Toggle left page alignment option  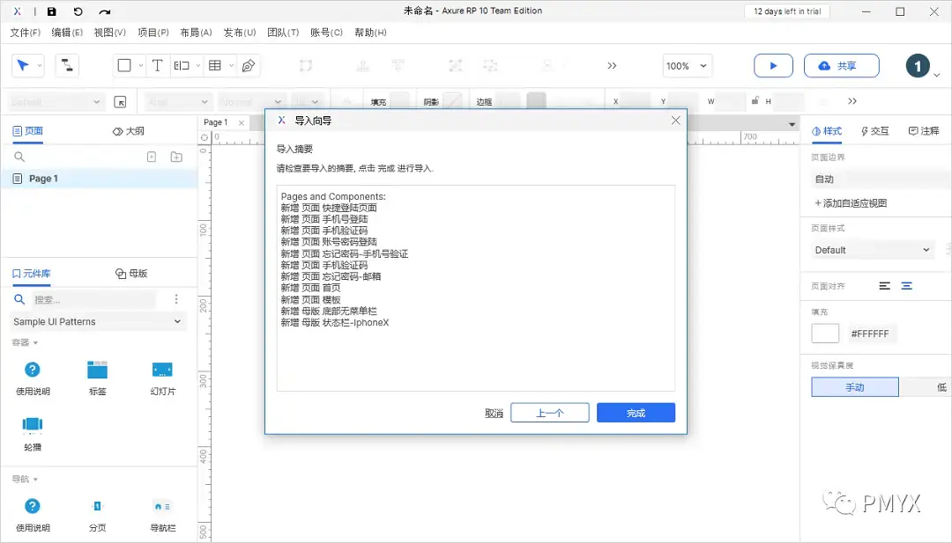(886, 285)
